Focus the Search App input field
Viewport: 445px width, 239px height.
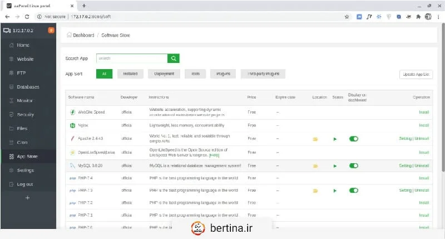pos(132,58)
